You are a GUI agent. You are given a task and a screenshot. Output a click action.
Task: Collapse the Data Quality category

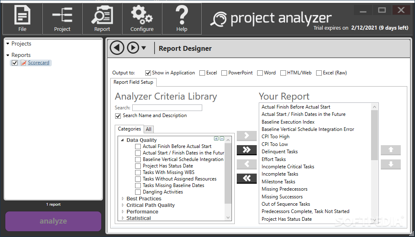(x=122, y=140)
